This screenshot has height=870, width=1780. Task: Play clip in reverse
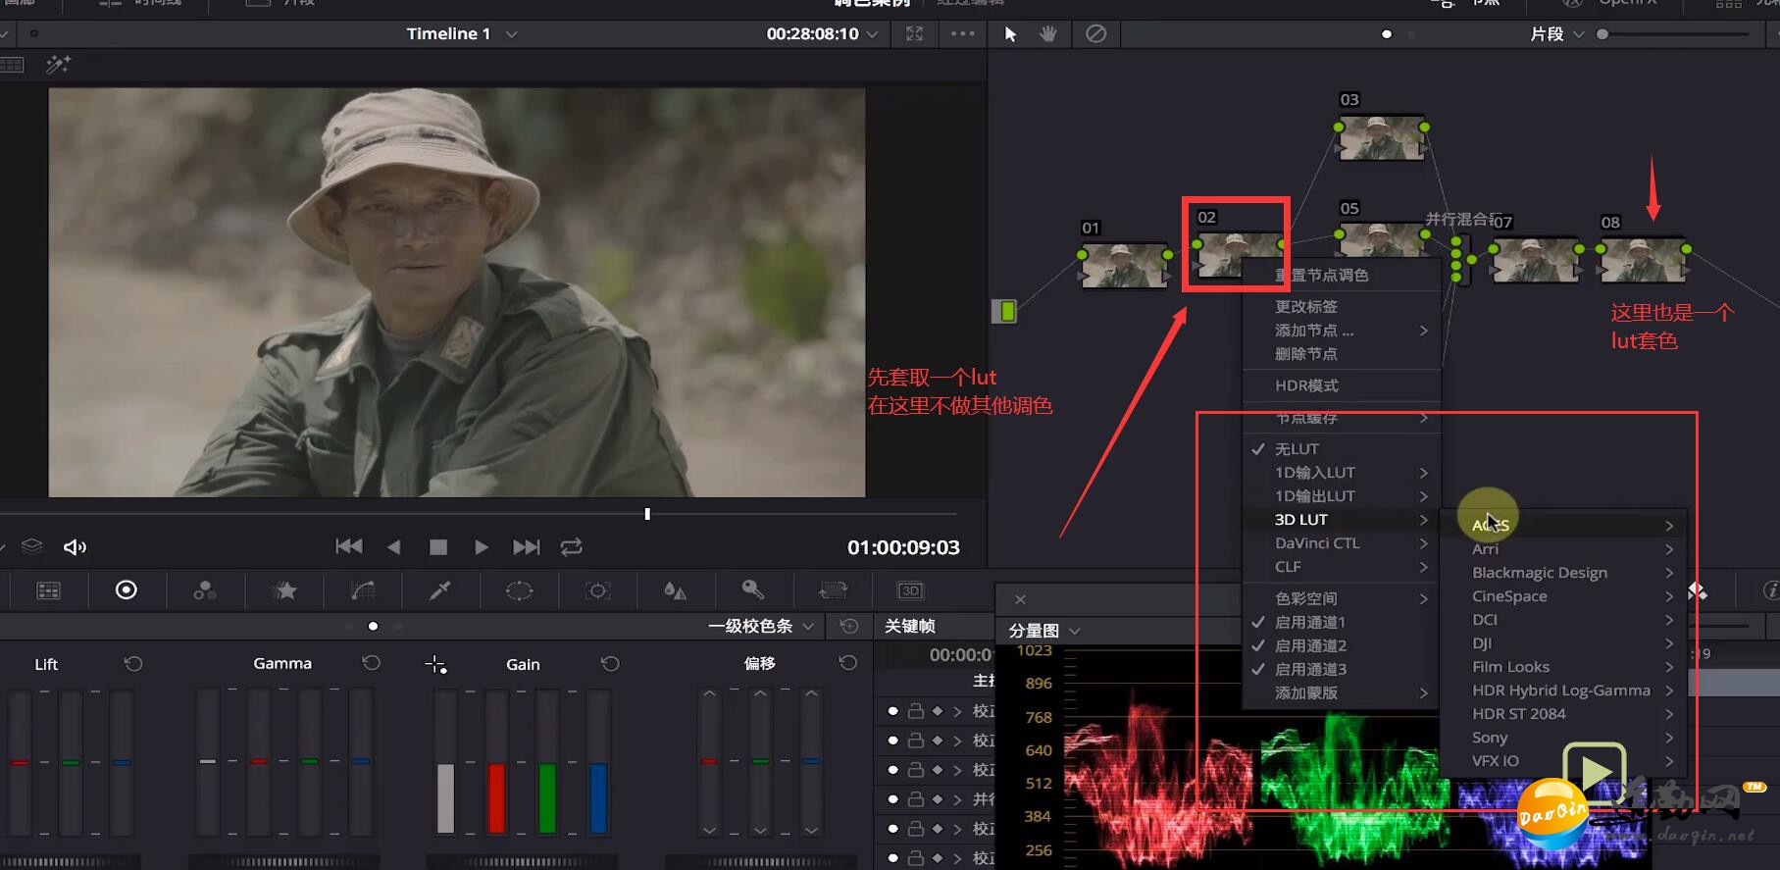coord(393,547)
